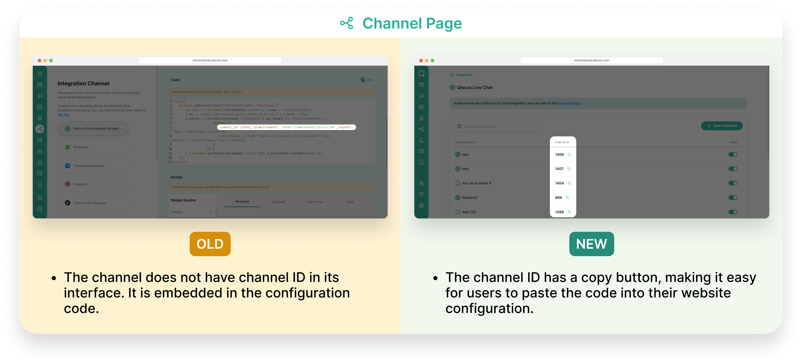Toggle off the Pentest2 live chat
Screen dimensions: 802x364
733,198
